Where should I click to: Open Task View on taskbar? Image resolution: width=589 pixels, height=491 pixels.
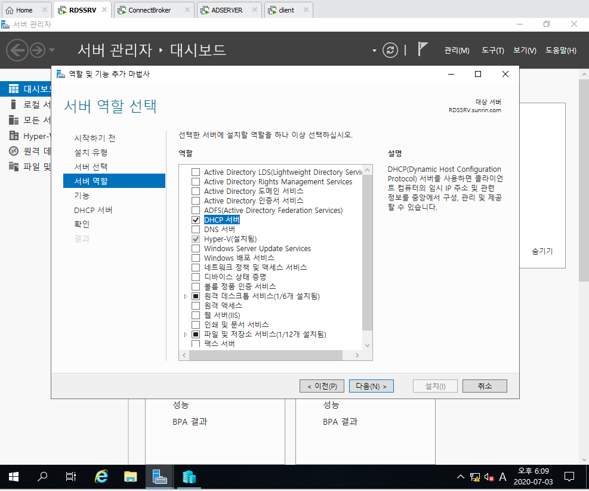pyautogui.click(x=70, y=477)
